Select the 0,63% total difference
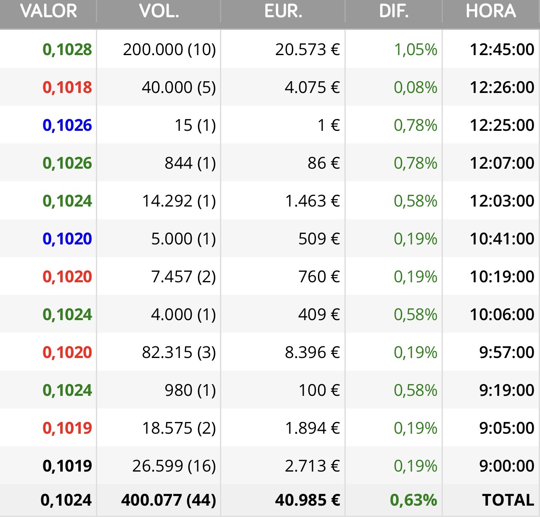Viewport: 540px width, 517px height. pyautogui.click(x=413, y=500)
